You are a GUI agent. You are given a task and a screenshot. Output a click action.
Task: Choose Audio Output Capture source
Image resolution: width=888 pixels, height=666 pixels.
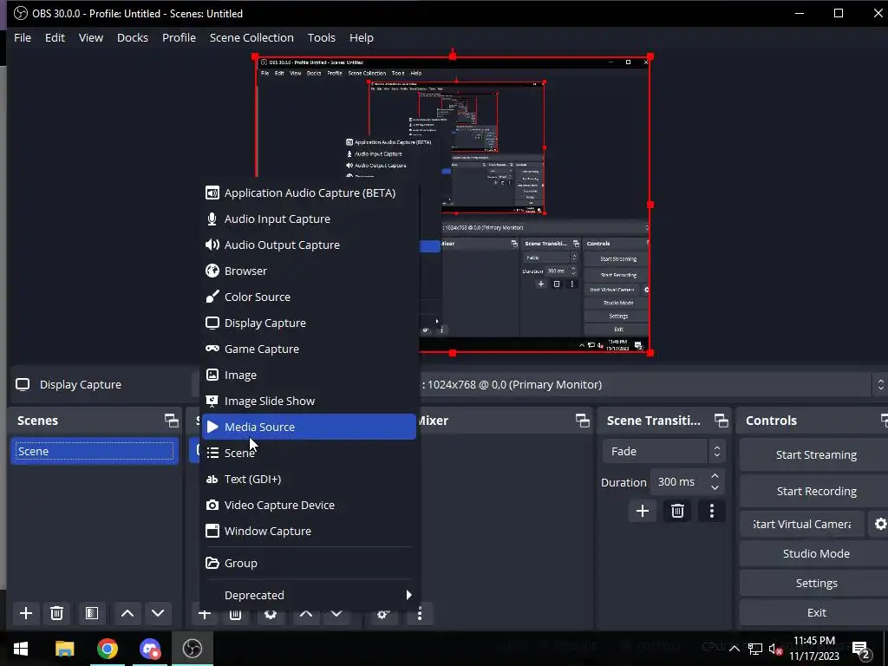point(310,245)
